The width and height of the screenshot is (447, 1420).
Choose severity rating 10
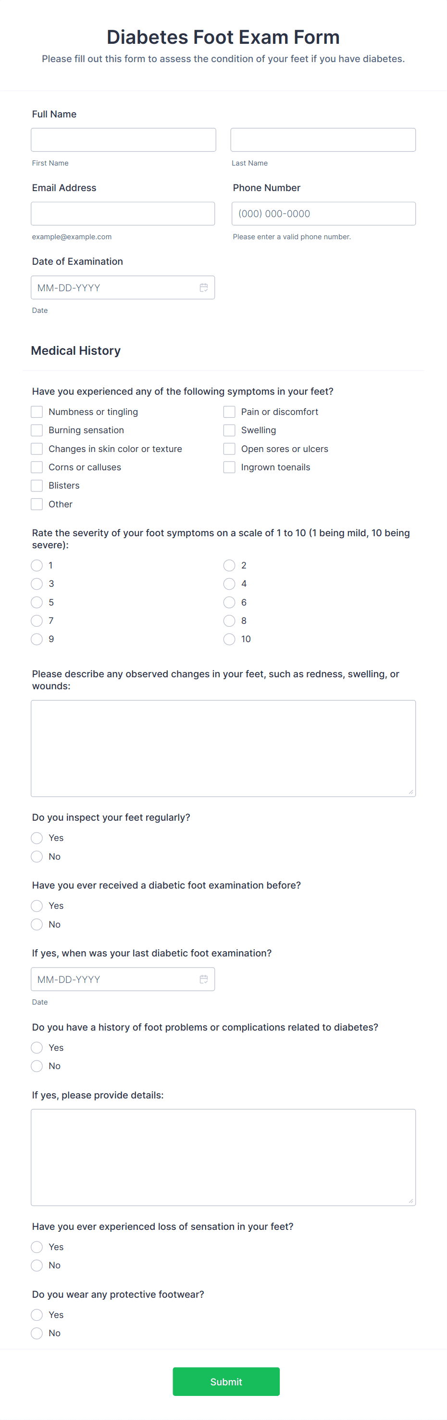(230, 639)
